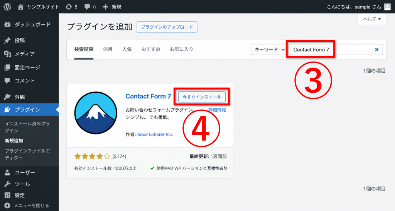The height and width of the screenshot is (211, 395).
Task: Open プラグインファイルエディター submenu item
Action: [x=27, y=154]
